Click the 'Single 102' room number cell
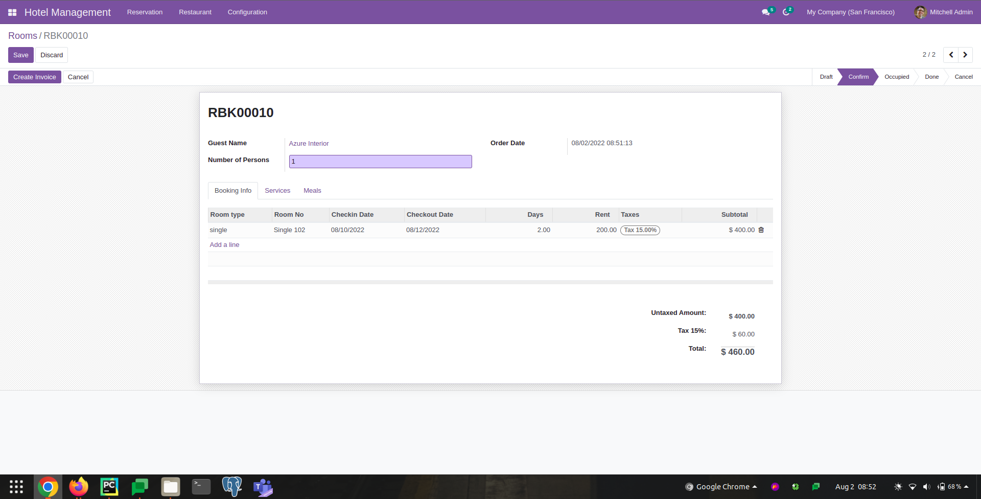 click(x=300, y=230)
